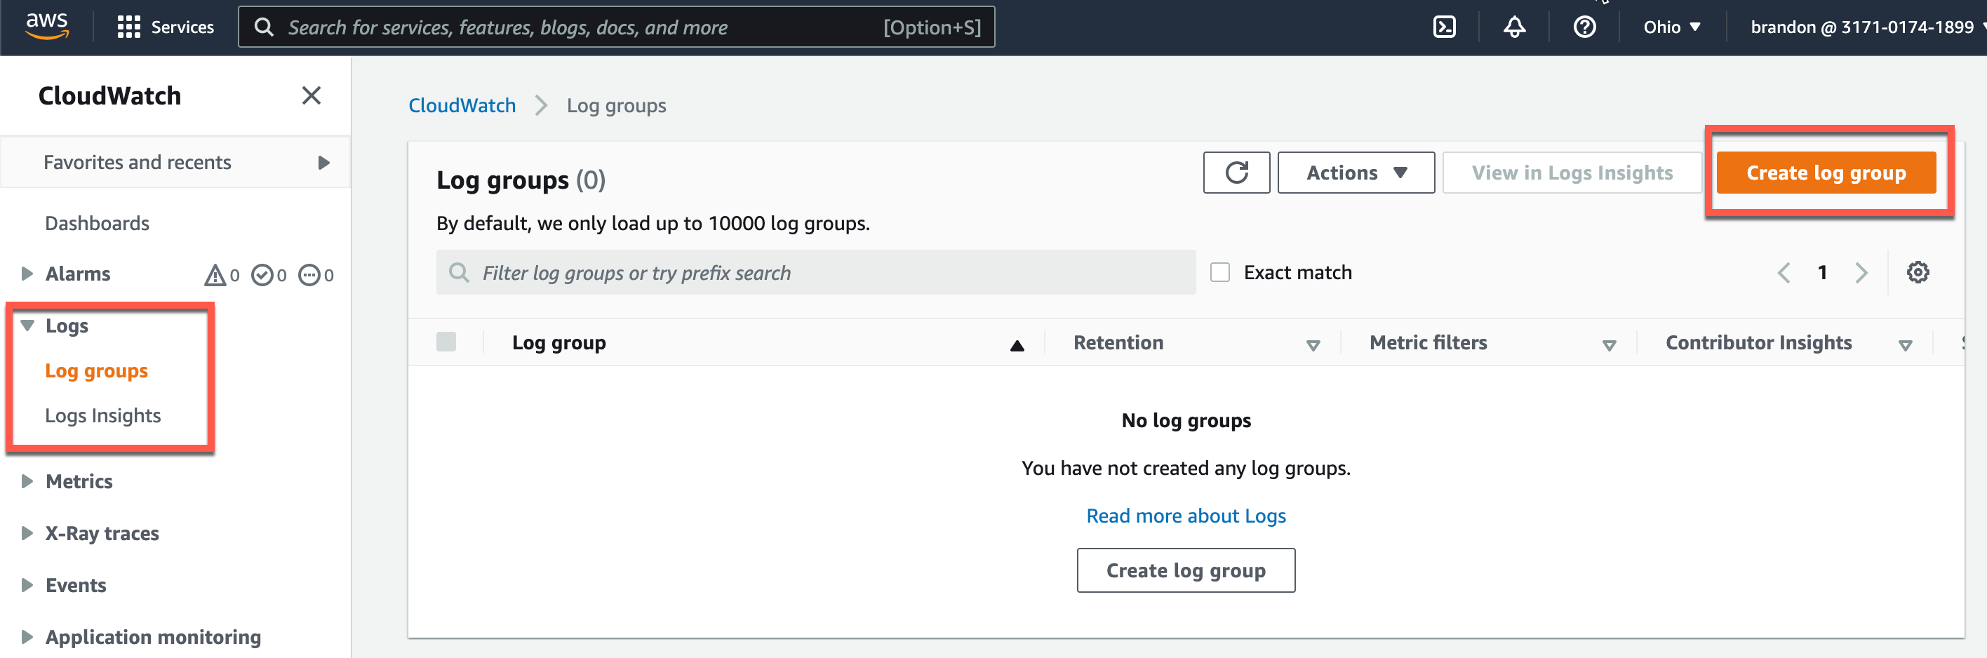The height and width of the screenshot is (658, 1987).
Task: Enable the Exact match checkbox
Action: (x=1219, y=271)
